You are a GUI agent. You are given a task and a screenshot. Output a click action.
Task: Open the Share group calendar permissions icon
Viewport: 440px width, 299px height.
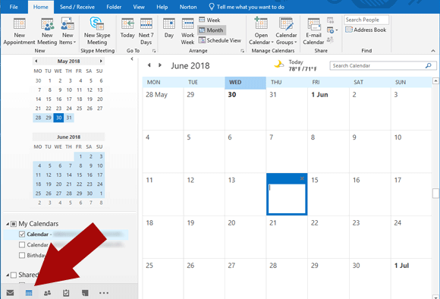coord(330,39)
